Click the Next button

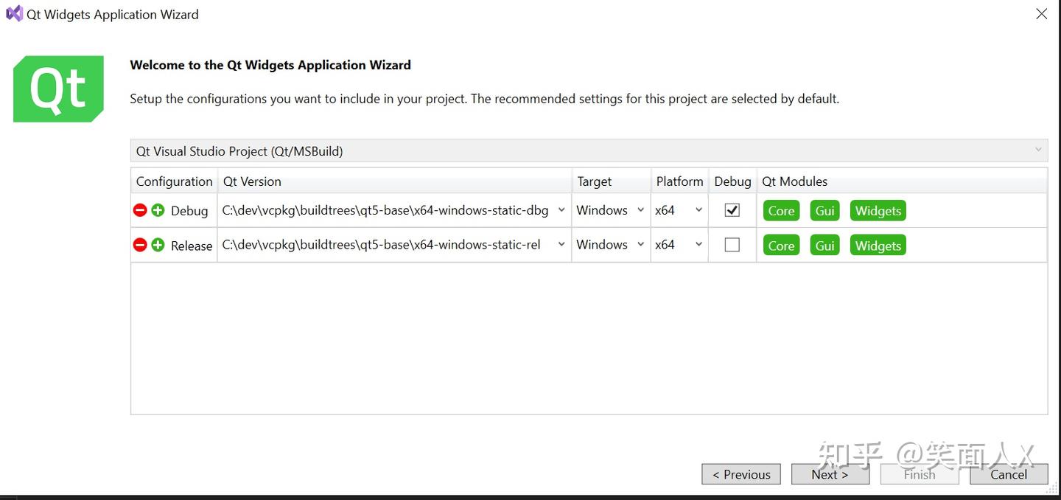point(830,474)
